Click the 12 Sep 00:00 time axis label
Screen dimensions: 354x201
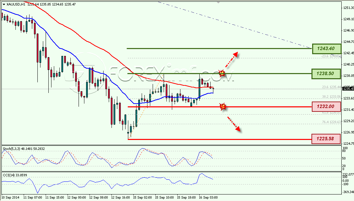click(x=76, y=197)
